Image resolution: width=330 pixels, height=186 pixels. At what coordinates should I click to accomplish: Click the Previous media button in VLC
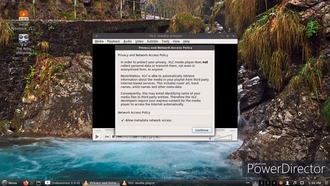[x=107, y=137]
